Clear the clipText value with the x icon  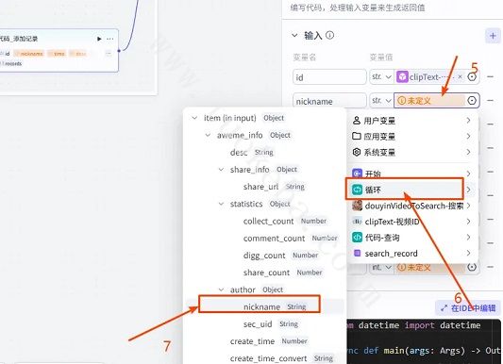(x=460, y=76)
